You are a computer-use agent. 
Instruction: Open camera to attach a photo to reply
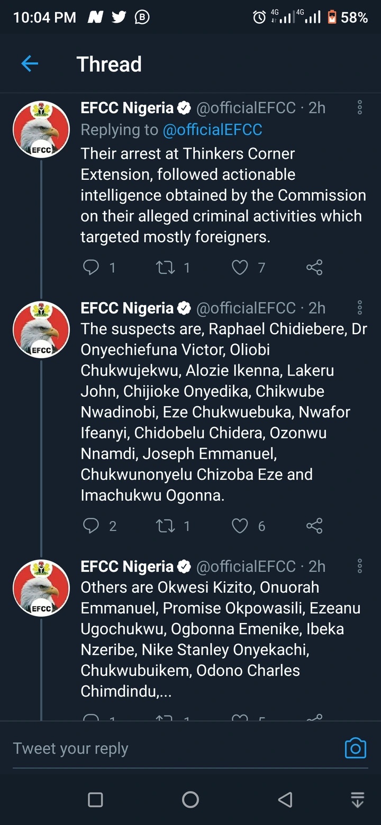pyautogui.click(x=355, y=748)
